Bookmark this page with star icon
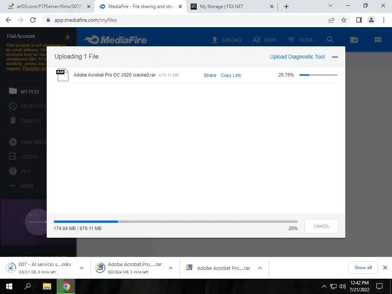 coord(344,20)
